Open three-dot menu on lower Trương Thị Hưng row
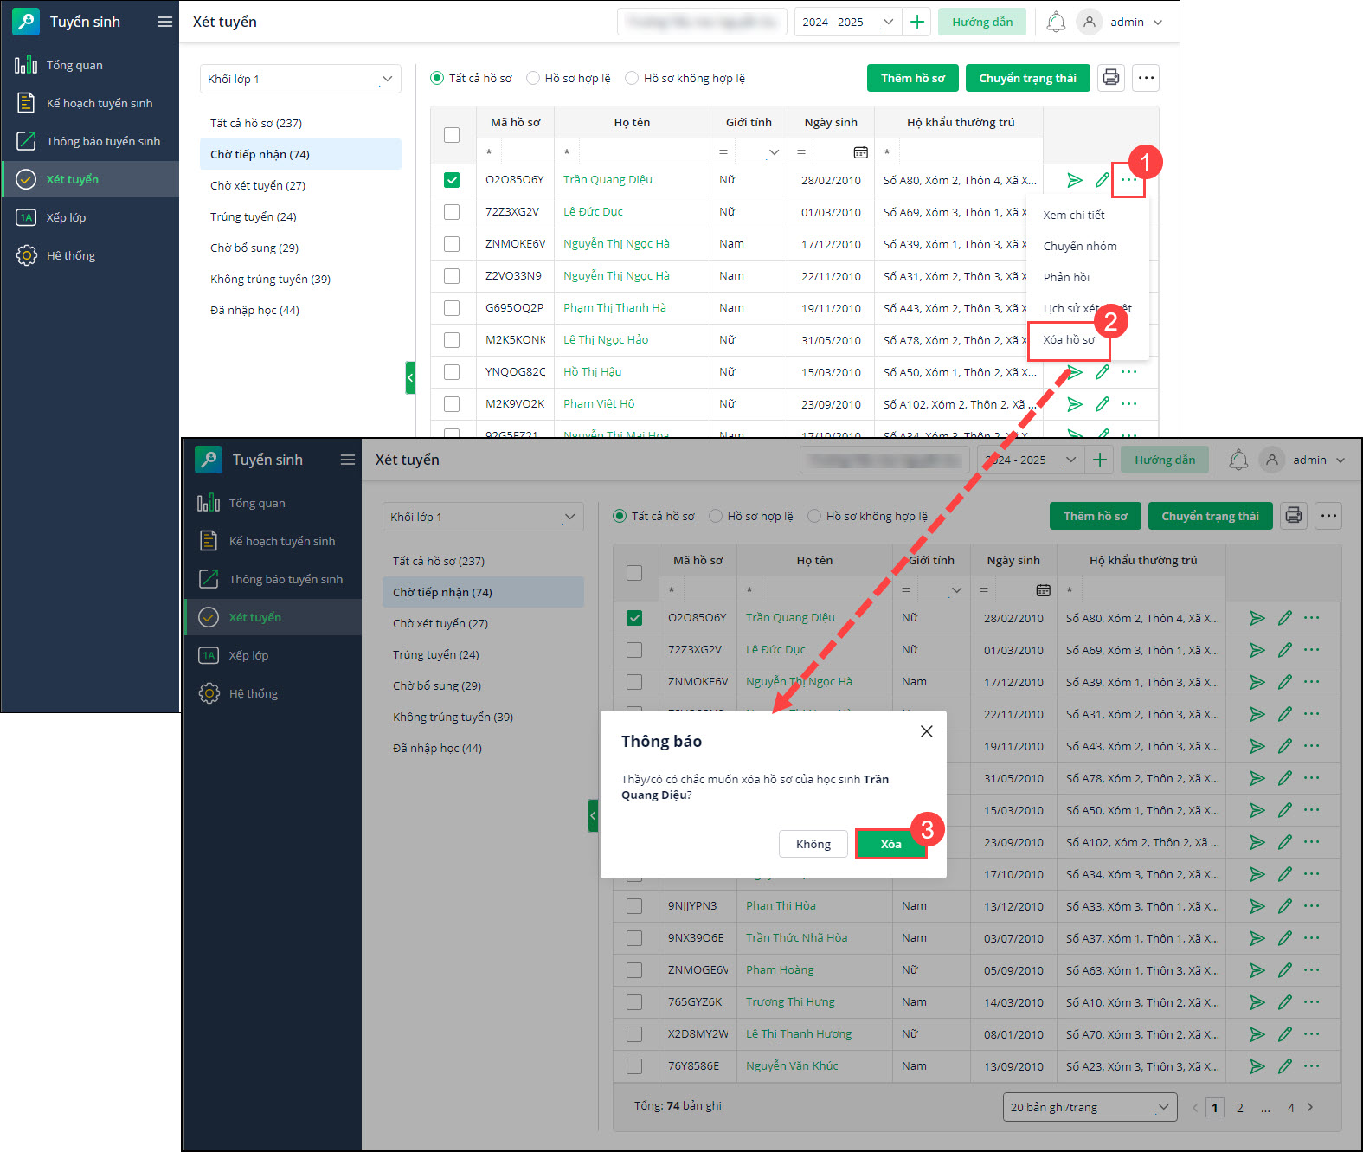Screen dimensions: 1363x1152 1311,1002
